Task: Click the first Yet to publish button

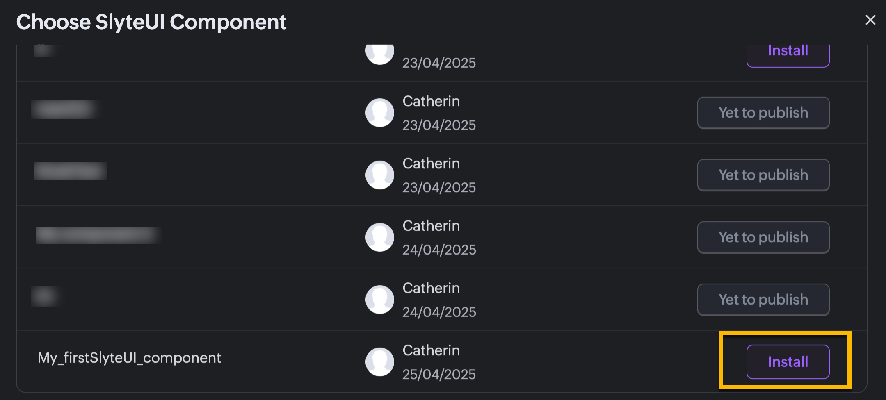Action: [763, 113]
